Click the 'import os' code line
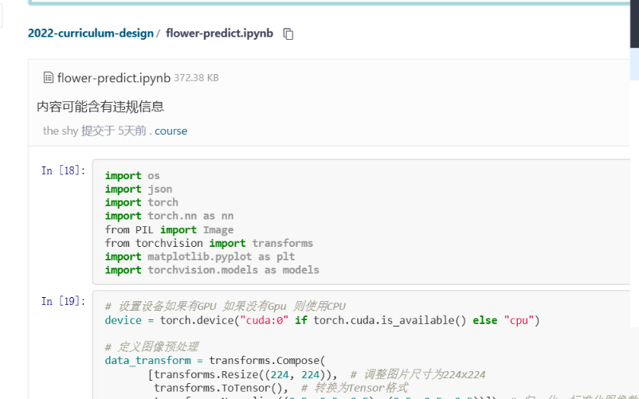The image size is (639, 399). [x=132, y=175]
